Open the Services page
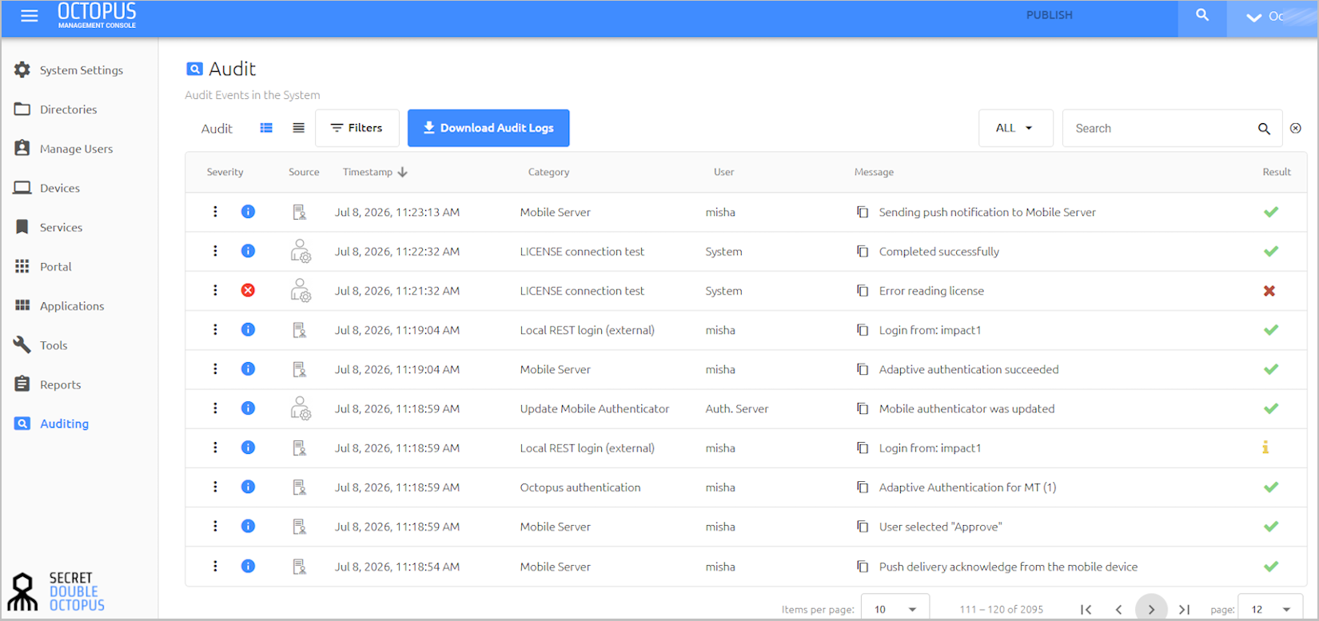The height and width of the screenshot is (621, 1319). [x=49, y=227]
